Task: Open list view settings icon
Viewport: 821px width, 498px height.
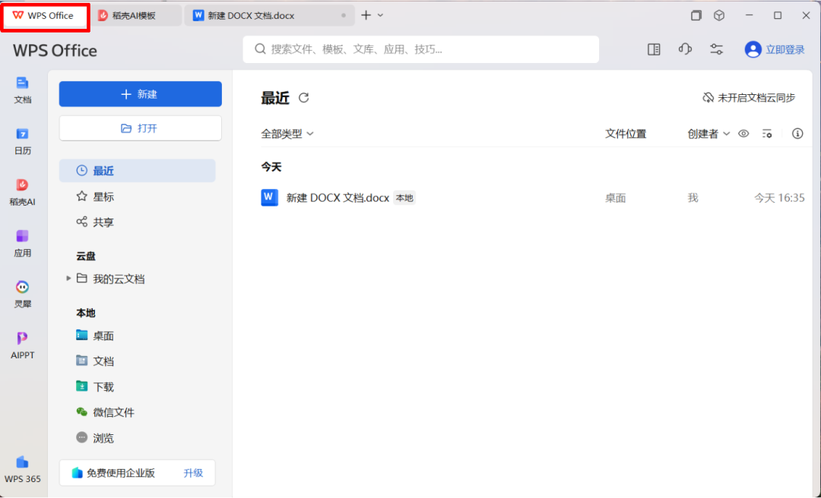Action: [767, 134]
